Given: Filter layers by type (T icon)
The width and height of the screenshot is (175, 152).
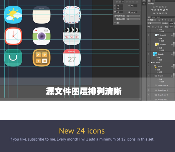Looking at the screenshot, I should point(165,20).
